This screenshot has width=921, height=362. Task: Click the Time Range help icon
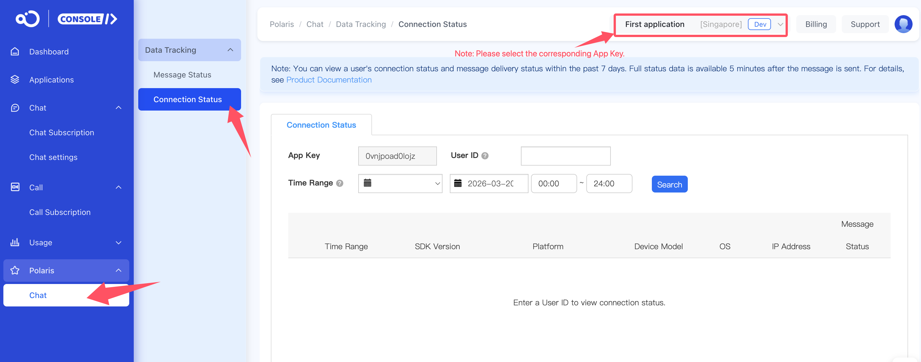click(340, 183)
